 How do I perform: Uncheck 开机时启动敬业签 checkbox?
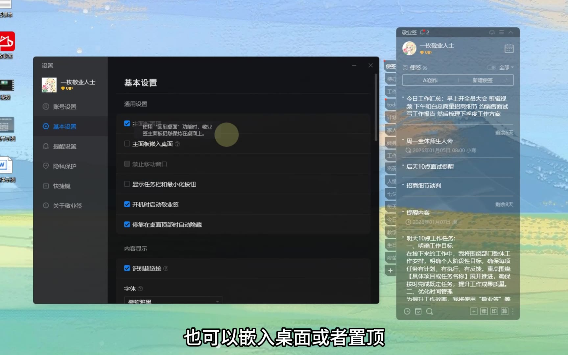(x=127, y=204)
